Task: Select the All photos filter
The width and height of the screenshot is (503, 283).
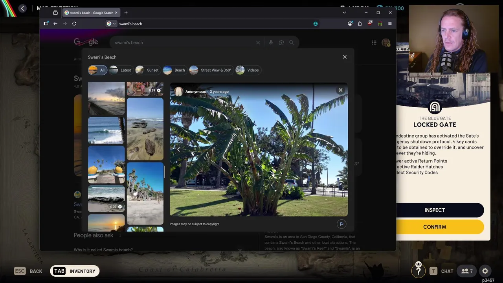Action: (97, 70)
